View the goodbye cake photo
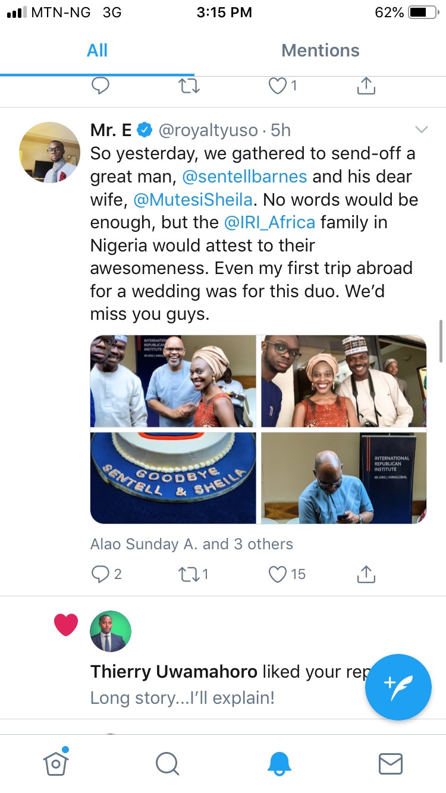446x793 pixels. coord(173,477)
